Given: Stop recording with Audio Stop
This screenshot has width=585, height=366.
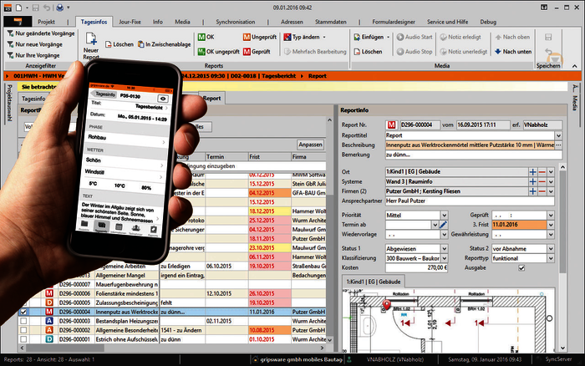Looking at the screenshot, I should click(415, 52).
